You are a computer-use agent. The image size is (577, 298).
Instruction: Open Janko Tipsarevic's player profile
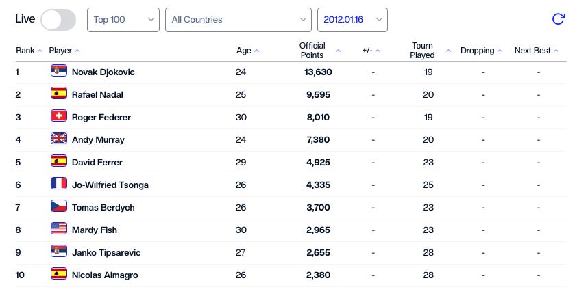[x=106, y=252]
